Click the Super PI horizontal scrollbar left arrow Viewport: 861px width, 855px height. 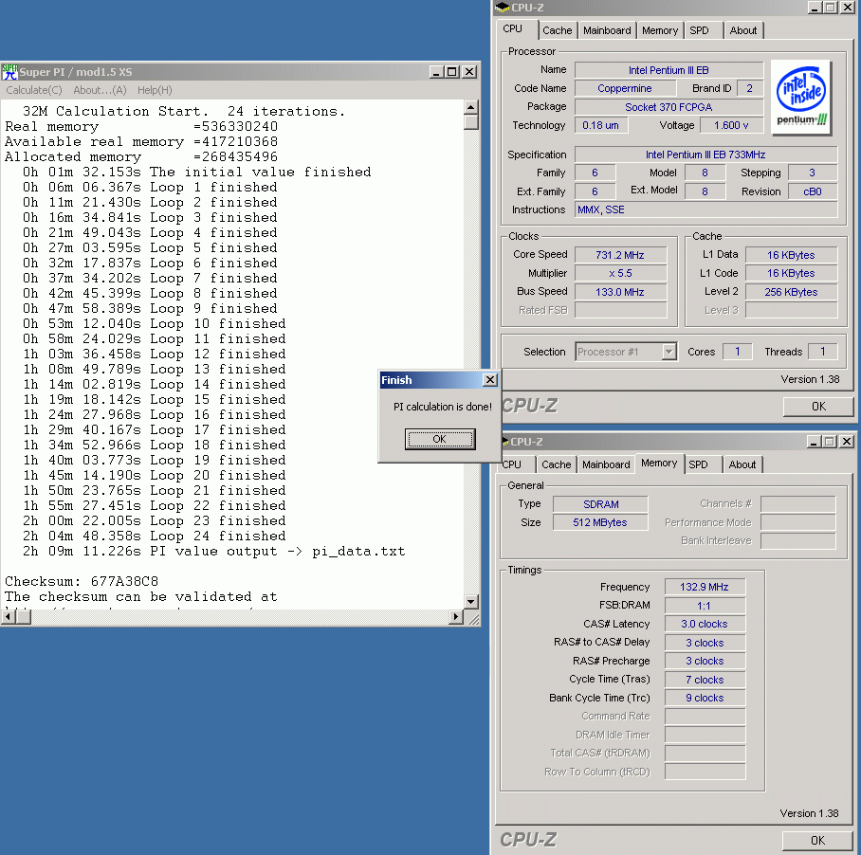pyautogui.click(x=9, y=617)
